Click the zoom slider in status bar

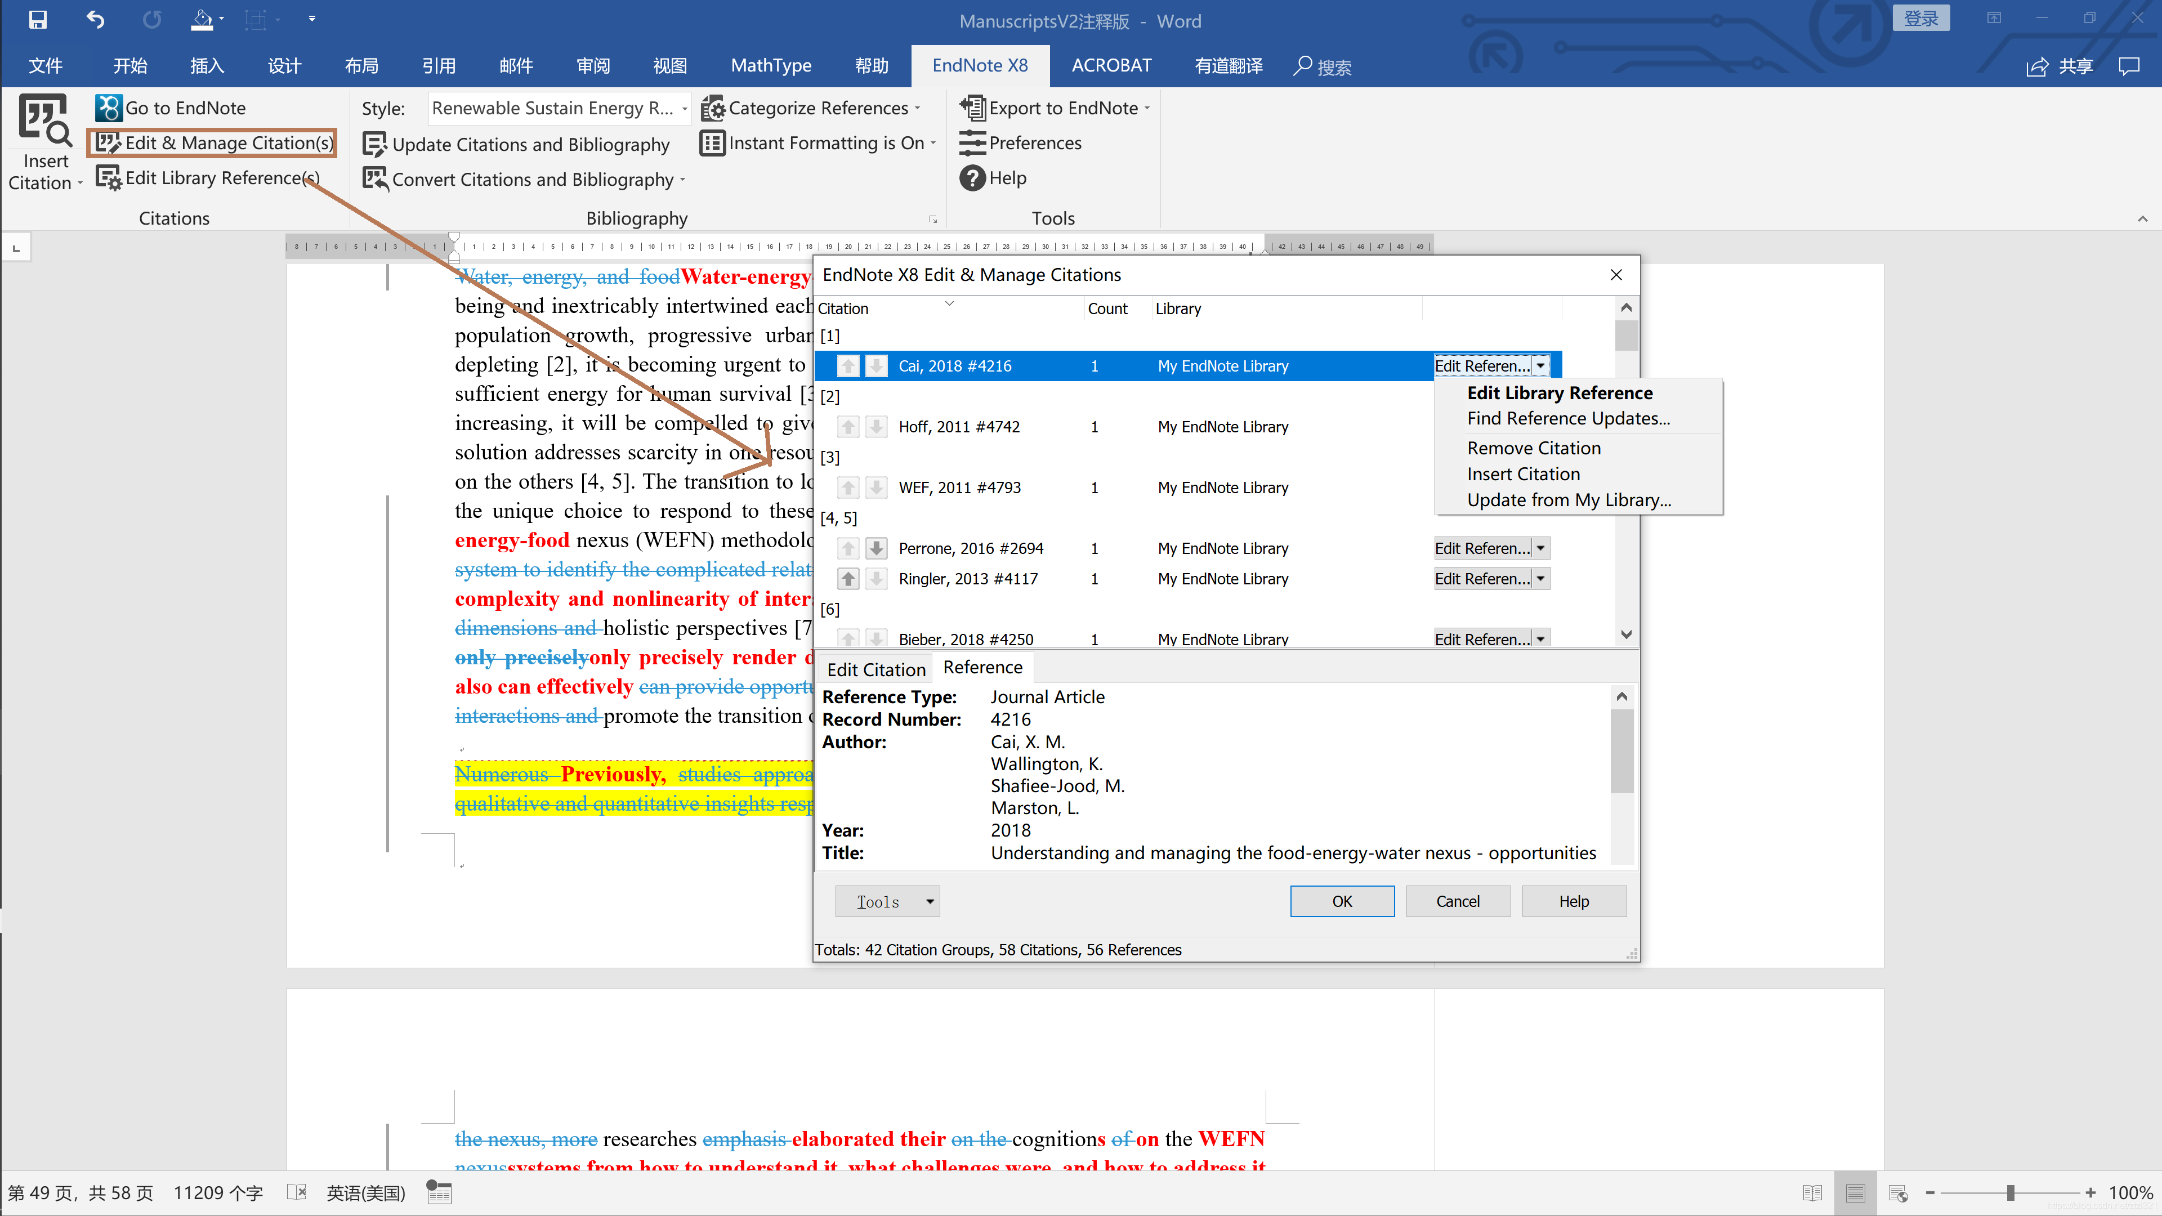click(2010, 1192)
